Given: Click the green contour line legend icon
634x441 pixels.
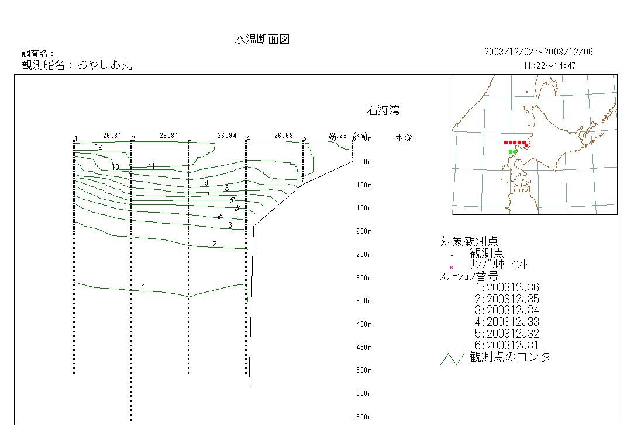Looking at the screenshot, I should click(452, 359).
